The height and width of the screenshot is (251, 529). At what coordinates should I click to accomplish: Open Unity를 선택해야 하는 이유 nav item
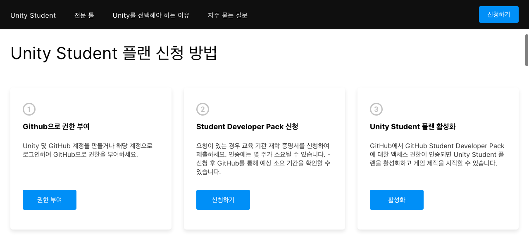tap(151, 15)
